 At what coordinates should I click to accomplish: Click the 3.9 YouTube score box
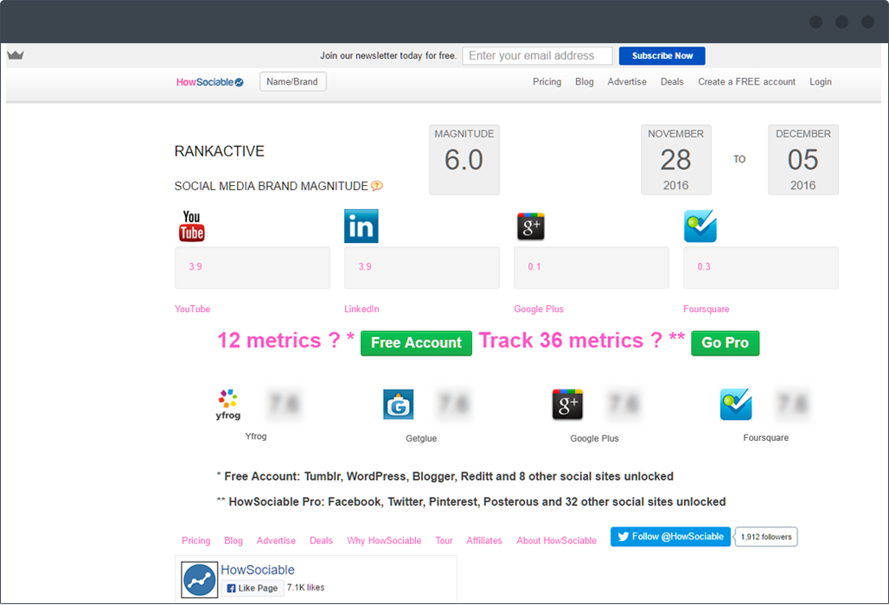click(x=253, y=267)
